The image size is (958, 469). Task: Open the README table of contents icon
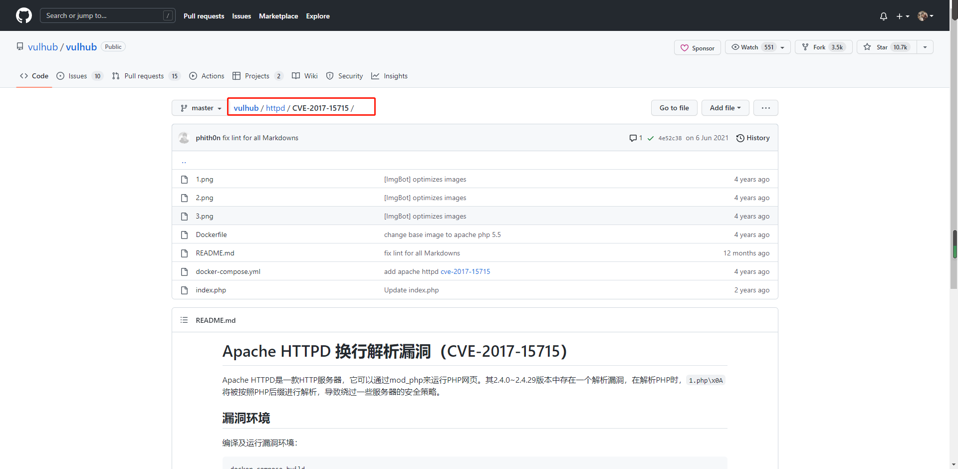pyautogui.click(x=184, y=320)
